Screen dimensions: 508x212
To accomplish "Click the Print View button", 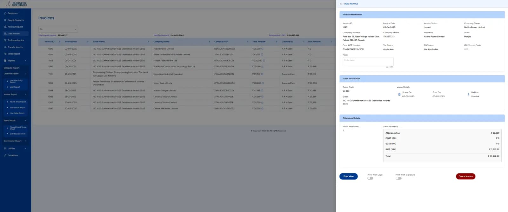I will click(x=349, y=176).
